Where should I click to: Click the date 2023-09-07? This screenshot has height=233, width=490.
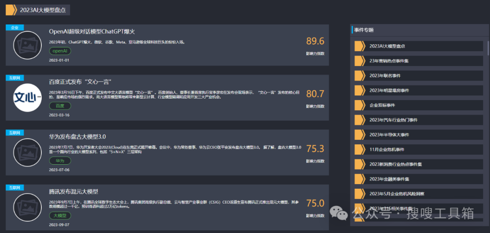[59, 224]
